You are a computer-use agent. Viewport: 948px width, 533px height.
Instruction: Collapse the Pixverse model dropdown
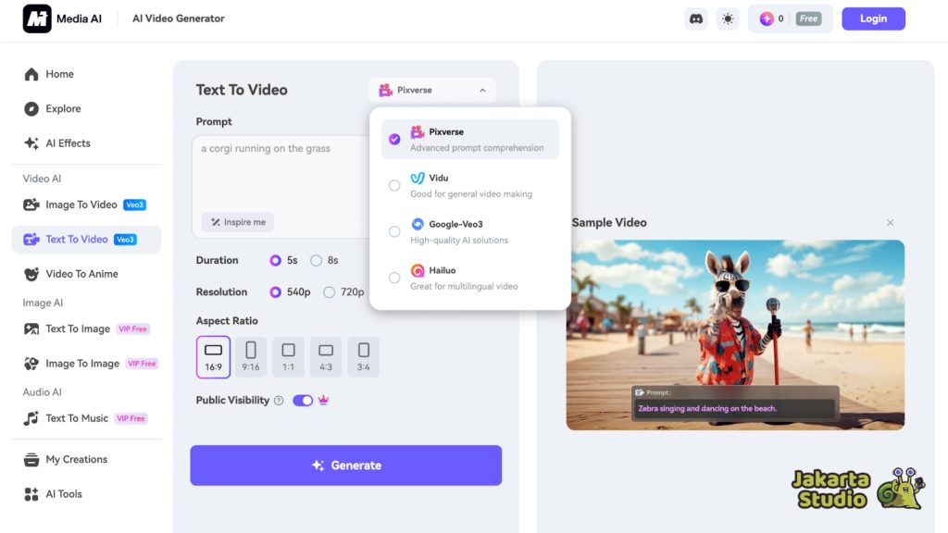coord(432,90)
